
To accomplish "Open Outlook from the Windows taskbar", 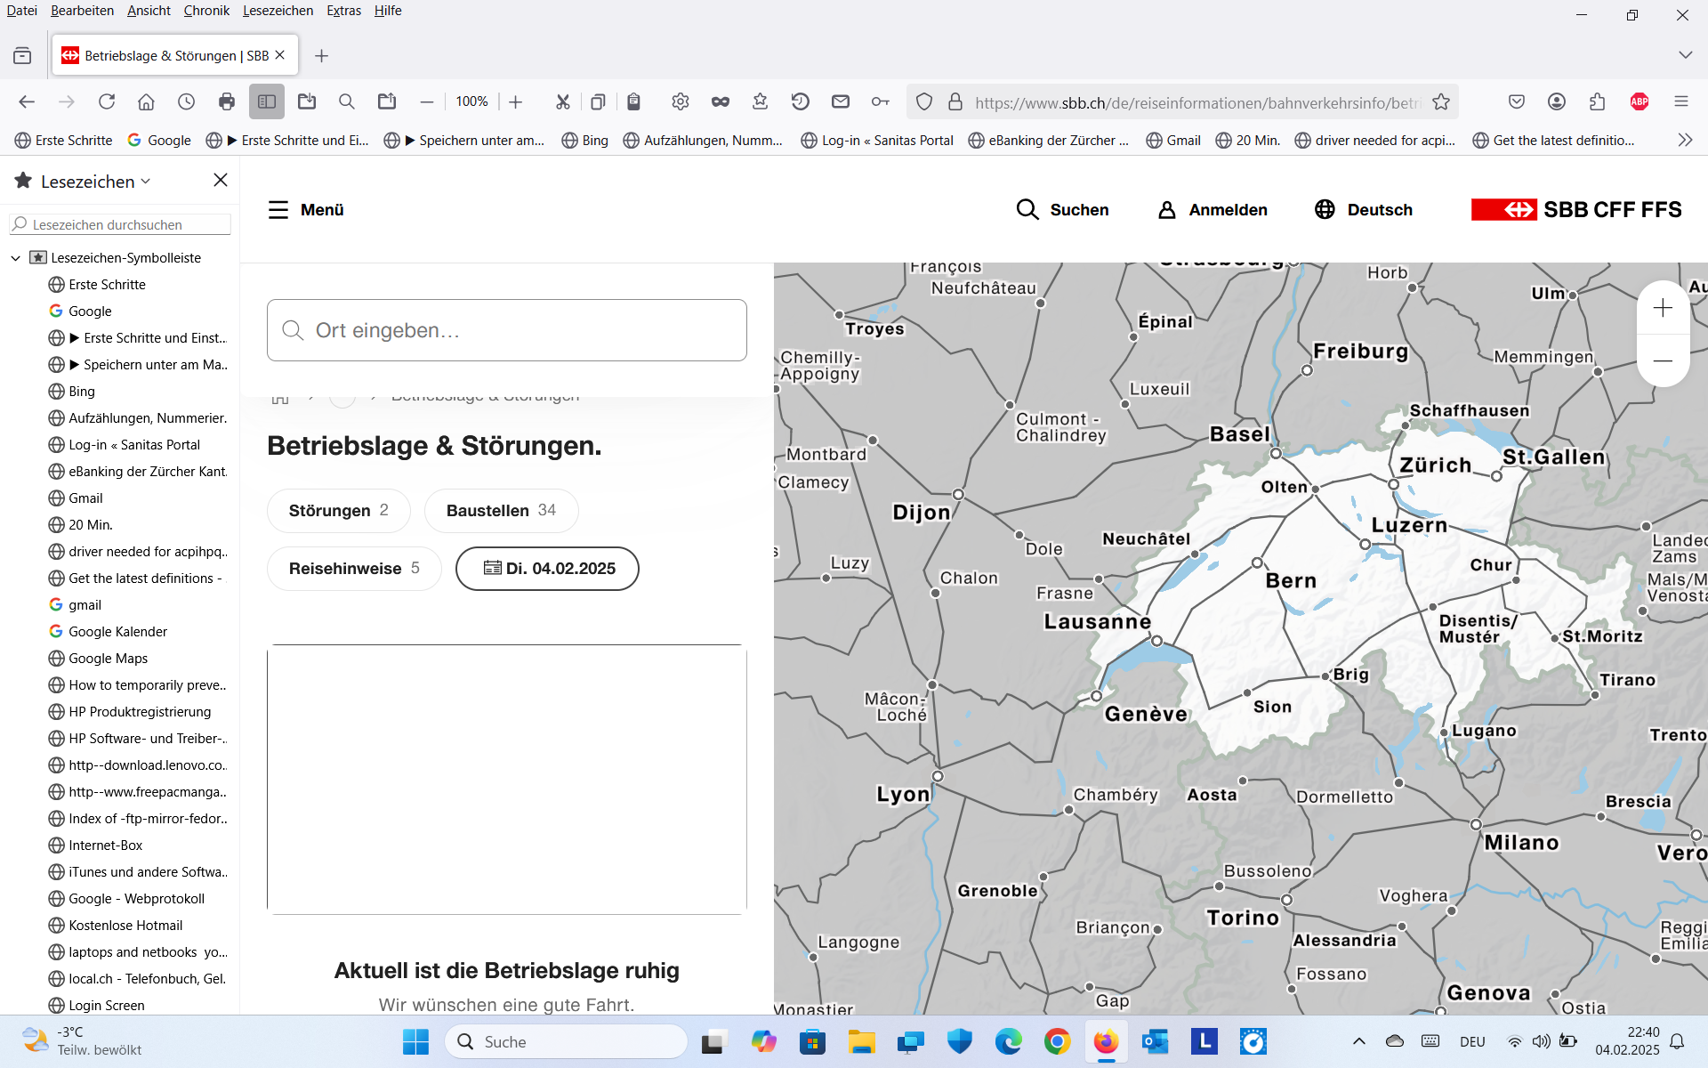I will click(x=1155, y=1041).
